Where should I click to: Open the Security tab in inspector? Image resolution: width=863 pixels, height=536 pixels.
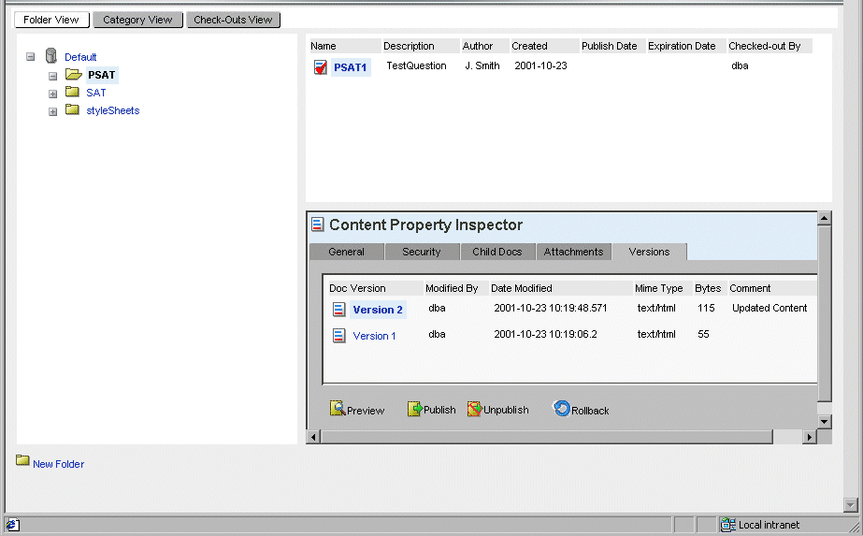421,252
